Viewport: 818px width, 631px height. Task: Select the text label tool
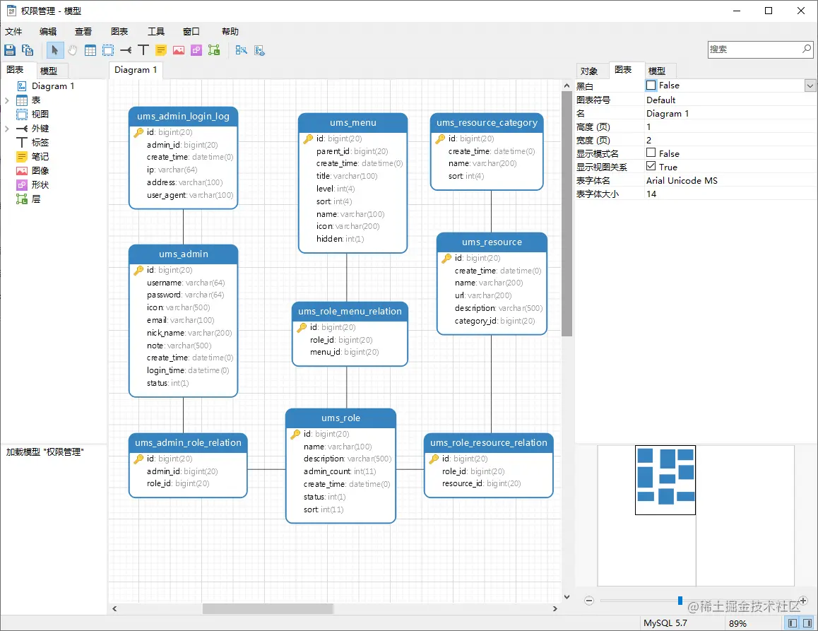coord(143,50)
